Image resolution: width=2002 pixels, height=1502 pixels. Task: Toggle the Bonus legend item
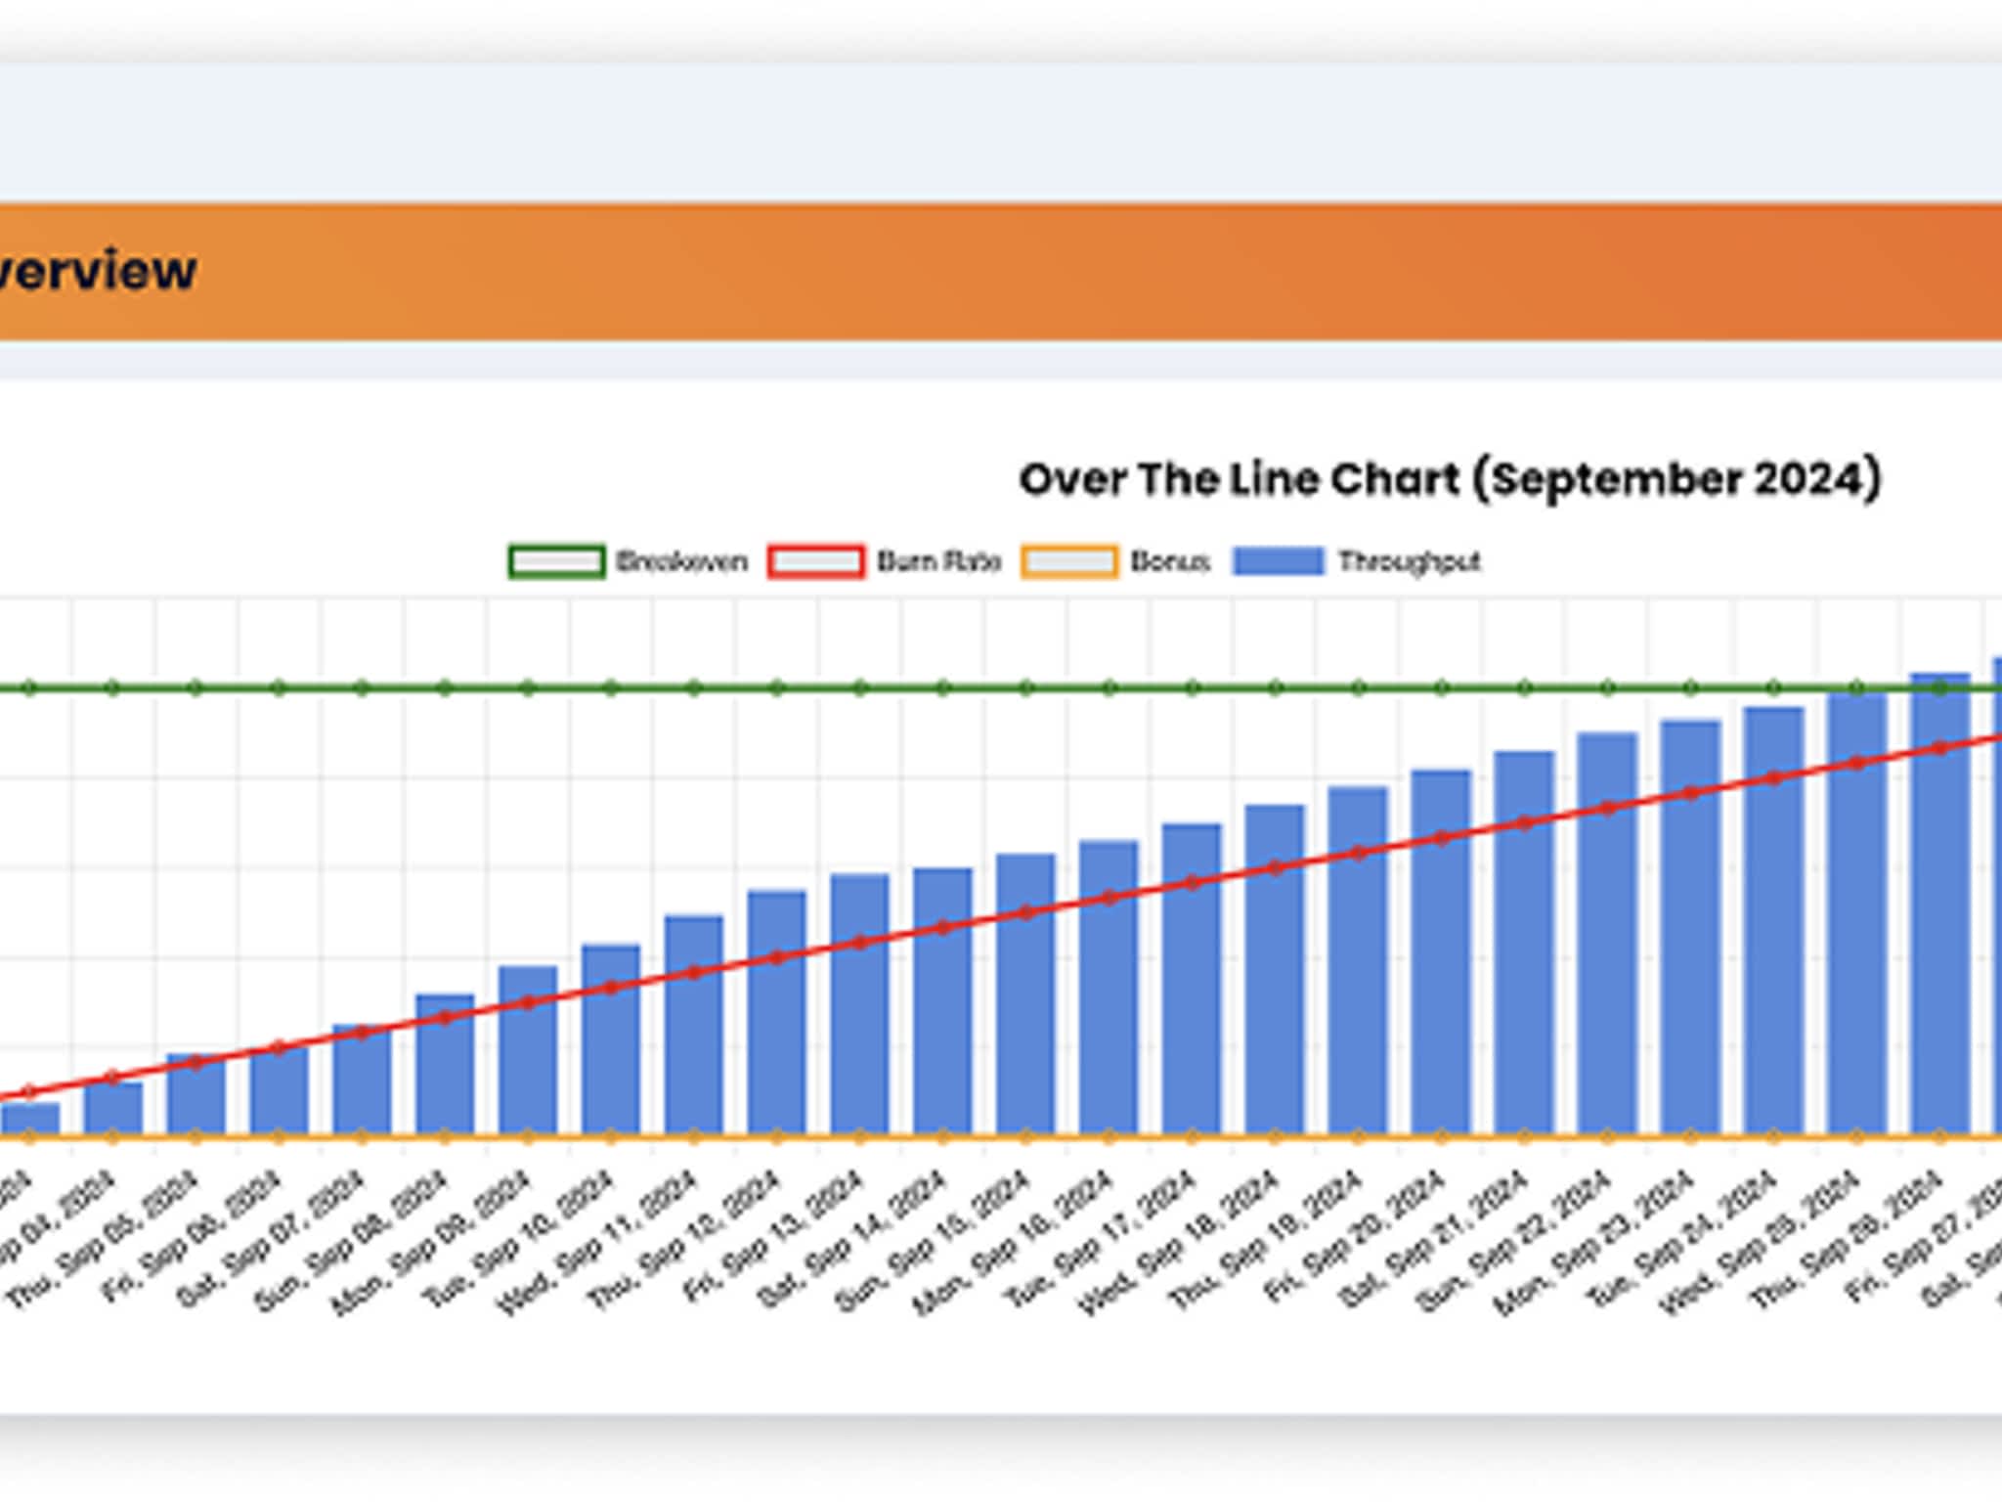pyautogui.click(x=1170, y=562)
